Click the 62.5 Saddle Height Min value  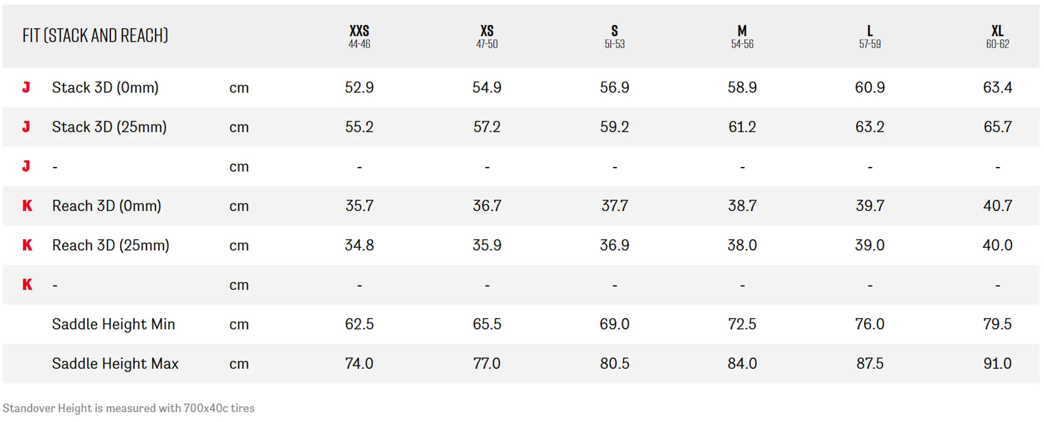point(359,324)
